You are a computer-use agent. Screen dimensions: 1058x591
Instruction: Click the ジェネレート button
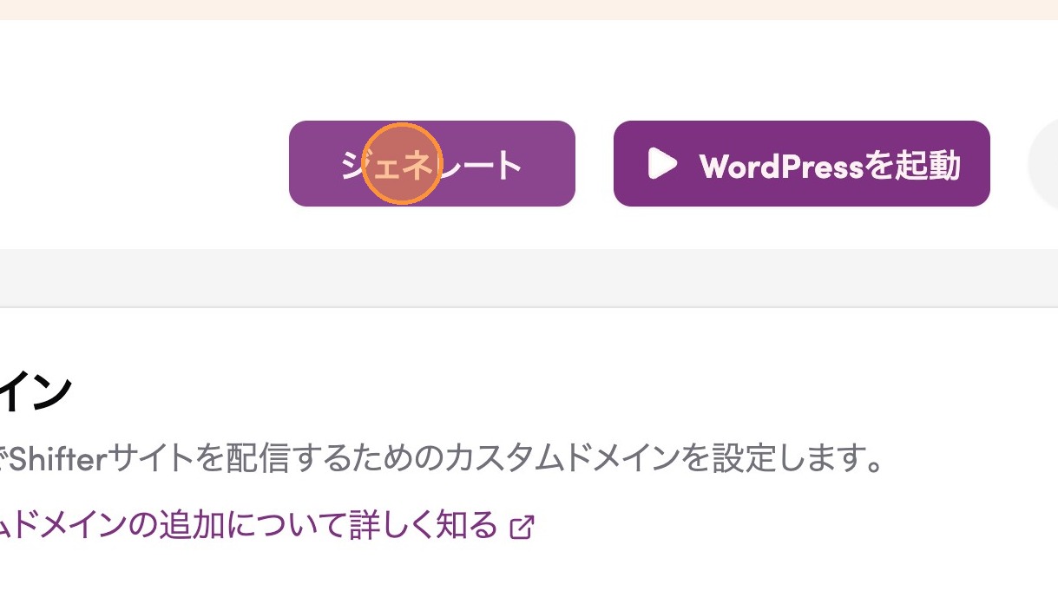pyautogui.click(x=431, y=164)
